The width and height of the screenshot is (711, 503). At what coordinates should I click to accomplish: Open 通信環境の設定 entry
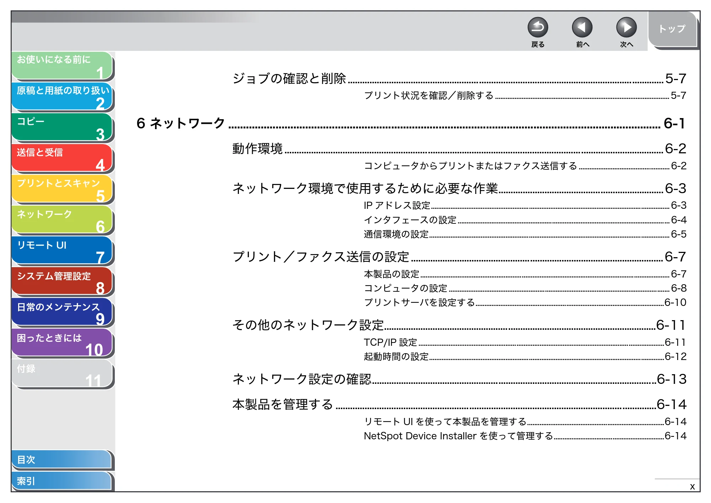525,234
